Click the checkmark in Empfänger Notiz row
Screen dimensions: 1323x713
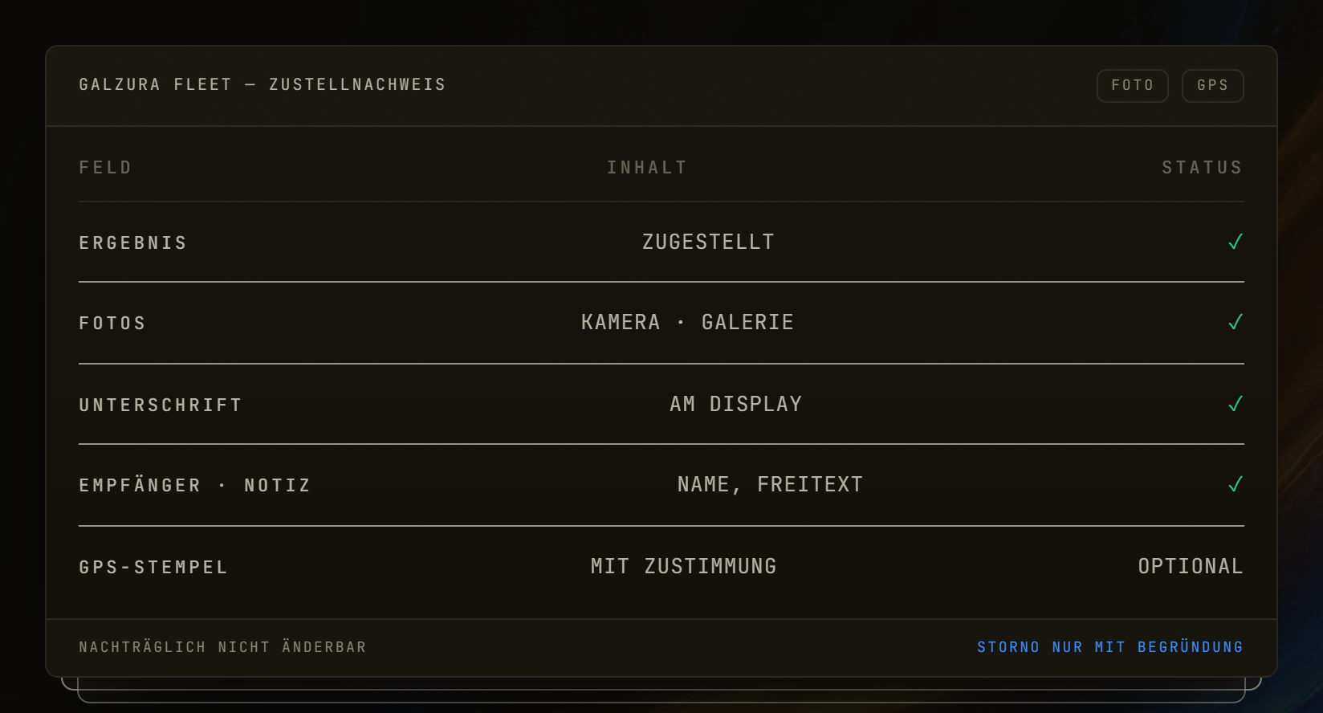[x=1235, y=484]
